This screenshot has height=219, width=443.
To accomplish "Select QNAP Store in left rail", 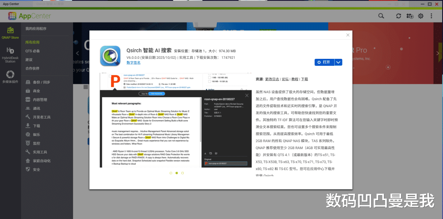I will [x=10, y=33].
